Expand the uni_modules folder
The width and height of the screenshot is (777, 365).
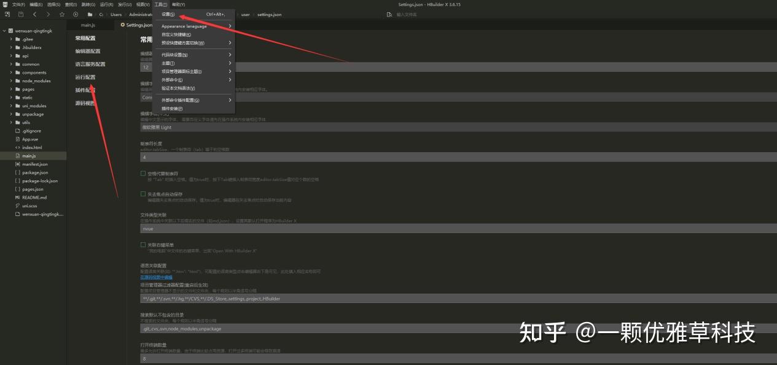point(11,106)
